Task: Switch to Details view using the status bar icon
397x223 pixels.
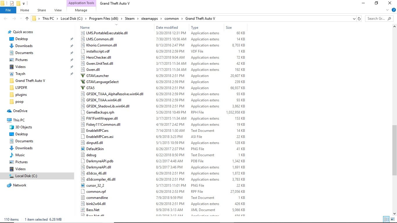Action: click(386, 219)
